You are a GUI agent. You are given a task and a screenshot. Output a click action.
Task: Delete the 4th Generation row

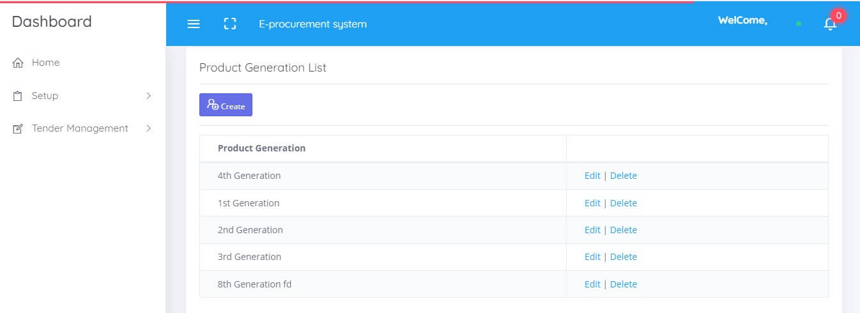pos(624,176)
